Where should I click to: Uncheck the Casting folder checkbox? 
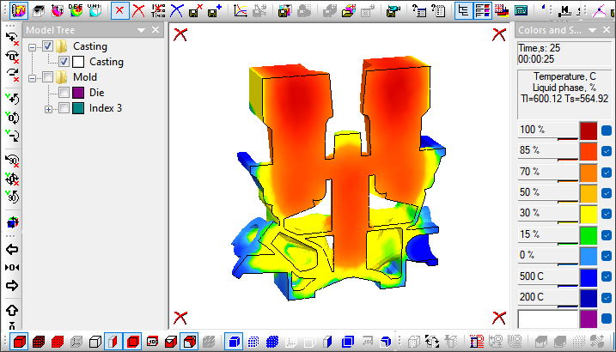pos(48,46)
